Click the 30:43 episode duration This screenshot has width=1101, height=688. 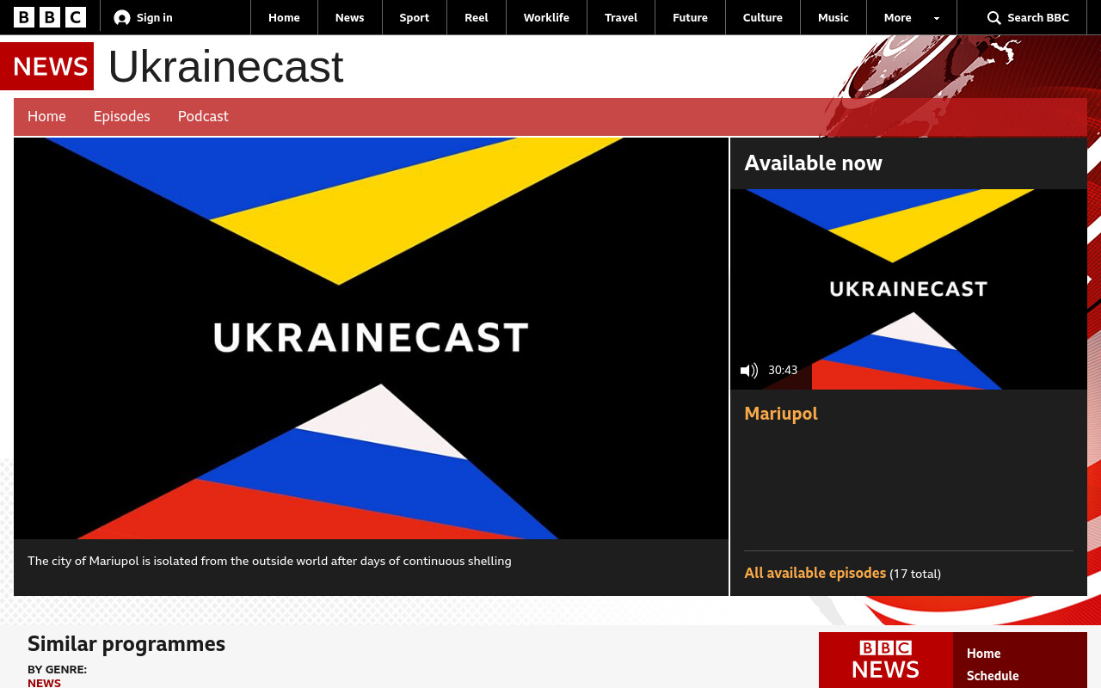783,371
